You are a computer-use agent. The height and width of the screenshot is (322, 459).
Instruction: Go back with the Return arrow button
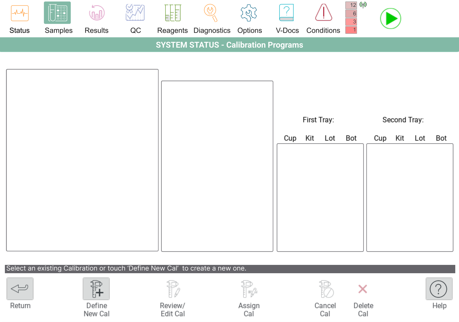[20, 289]
